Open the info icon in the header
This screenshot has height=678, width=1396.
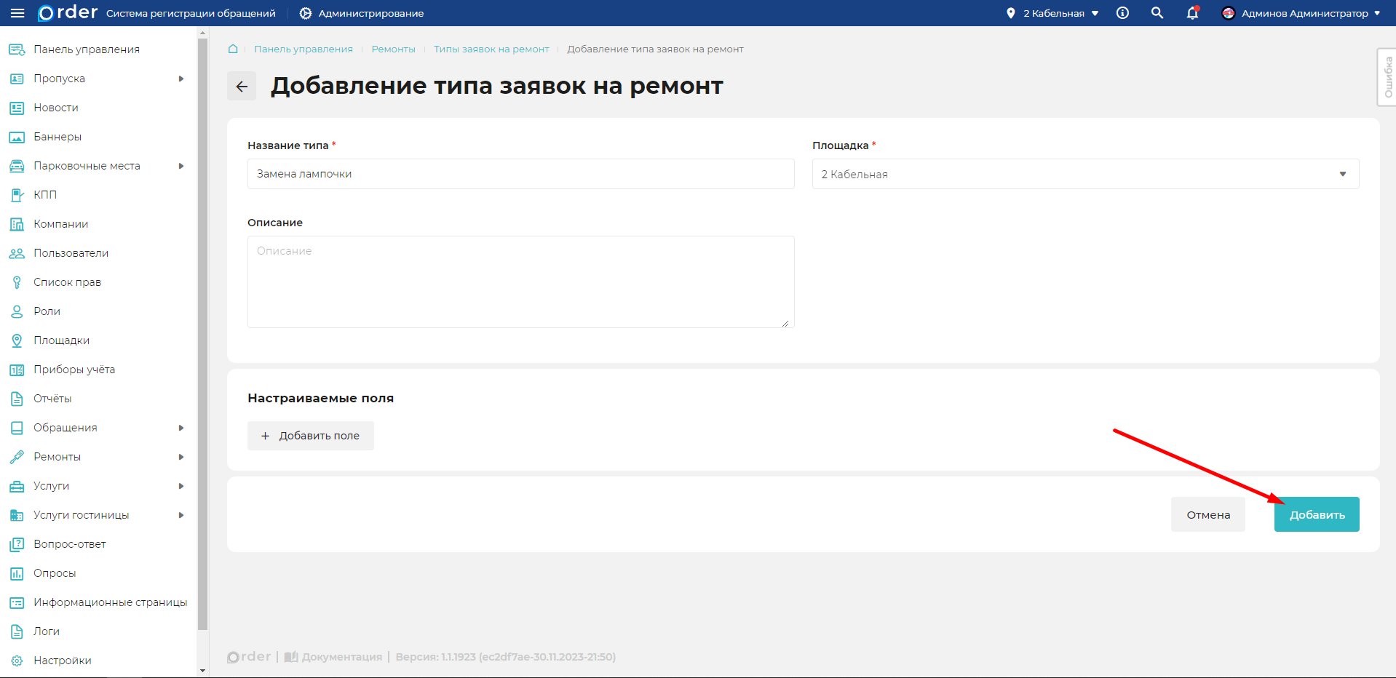click(x=1122, y=13)
